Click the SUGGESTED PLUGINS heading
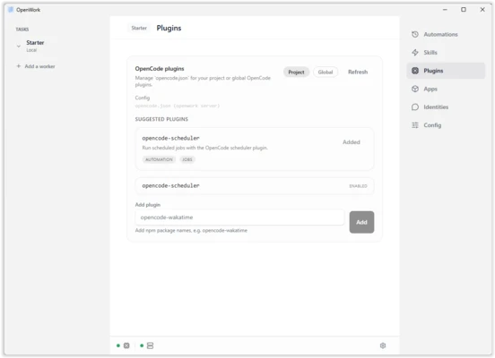This screenshot has width=495, height=358. [x=161, y=119]
